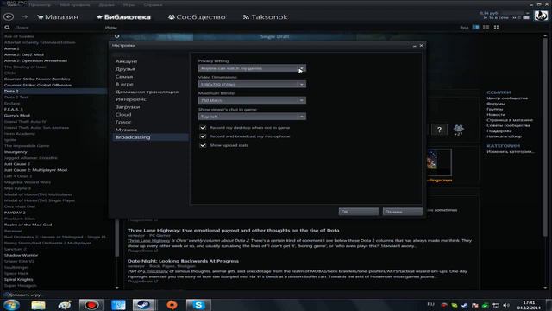Open Three Lane Highway news headline
The width and height of the screenshot is (552, 311).
234,231
